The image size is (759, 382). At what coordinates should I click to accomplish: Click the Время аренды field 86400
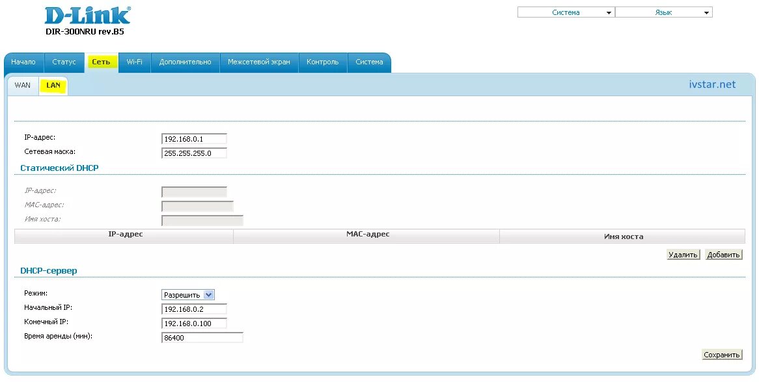pyautogui.click(x=202, y=338)
